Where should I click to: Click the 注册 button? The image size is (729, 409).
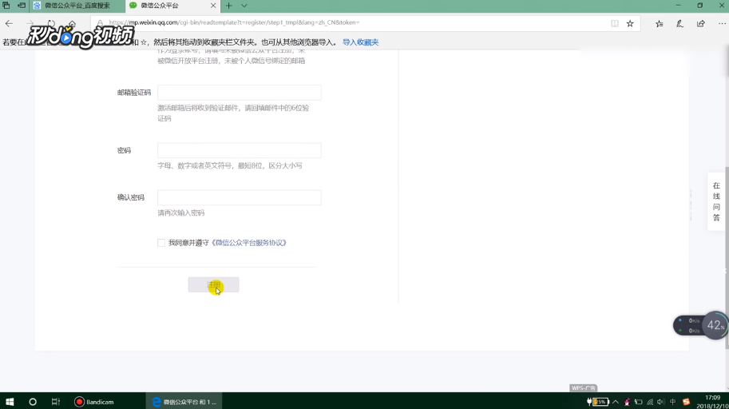tap(213, 284)
